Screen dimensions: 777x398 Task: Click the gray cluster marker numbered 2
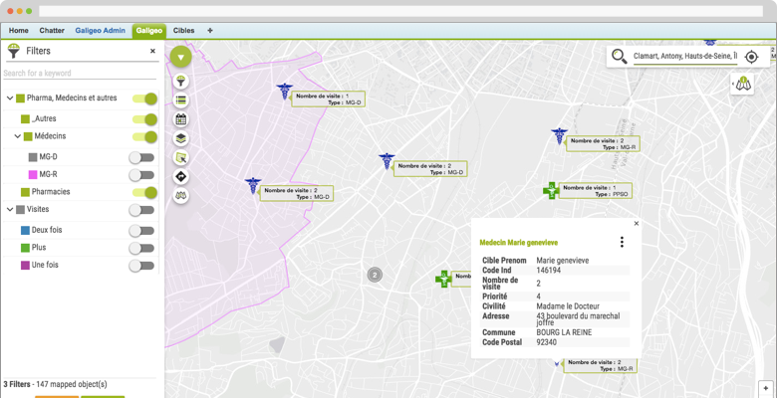pos(375,275)
